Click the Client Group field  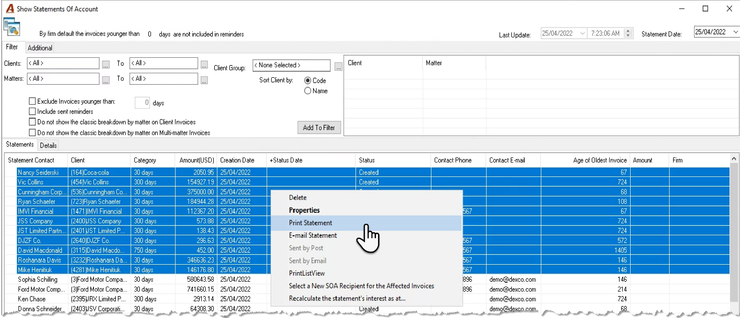[292, 65]
